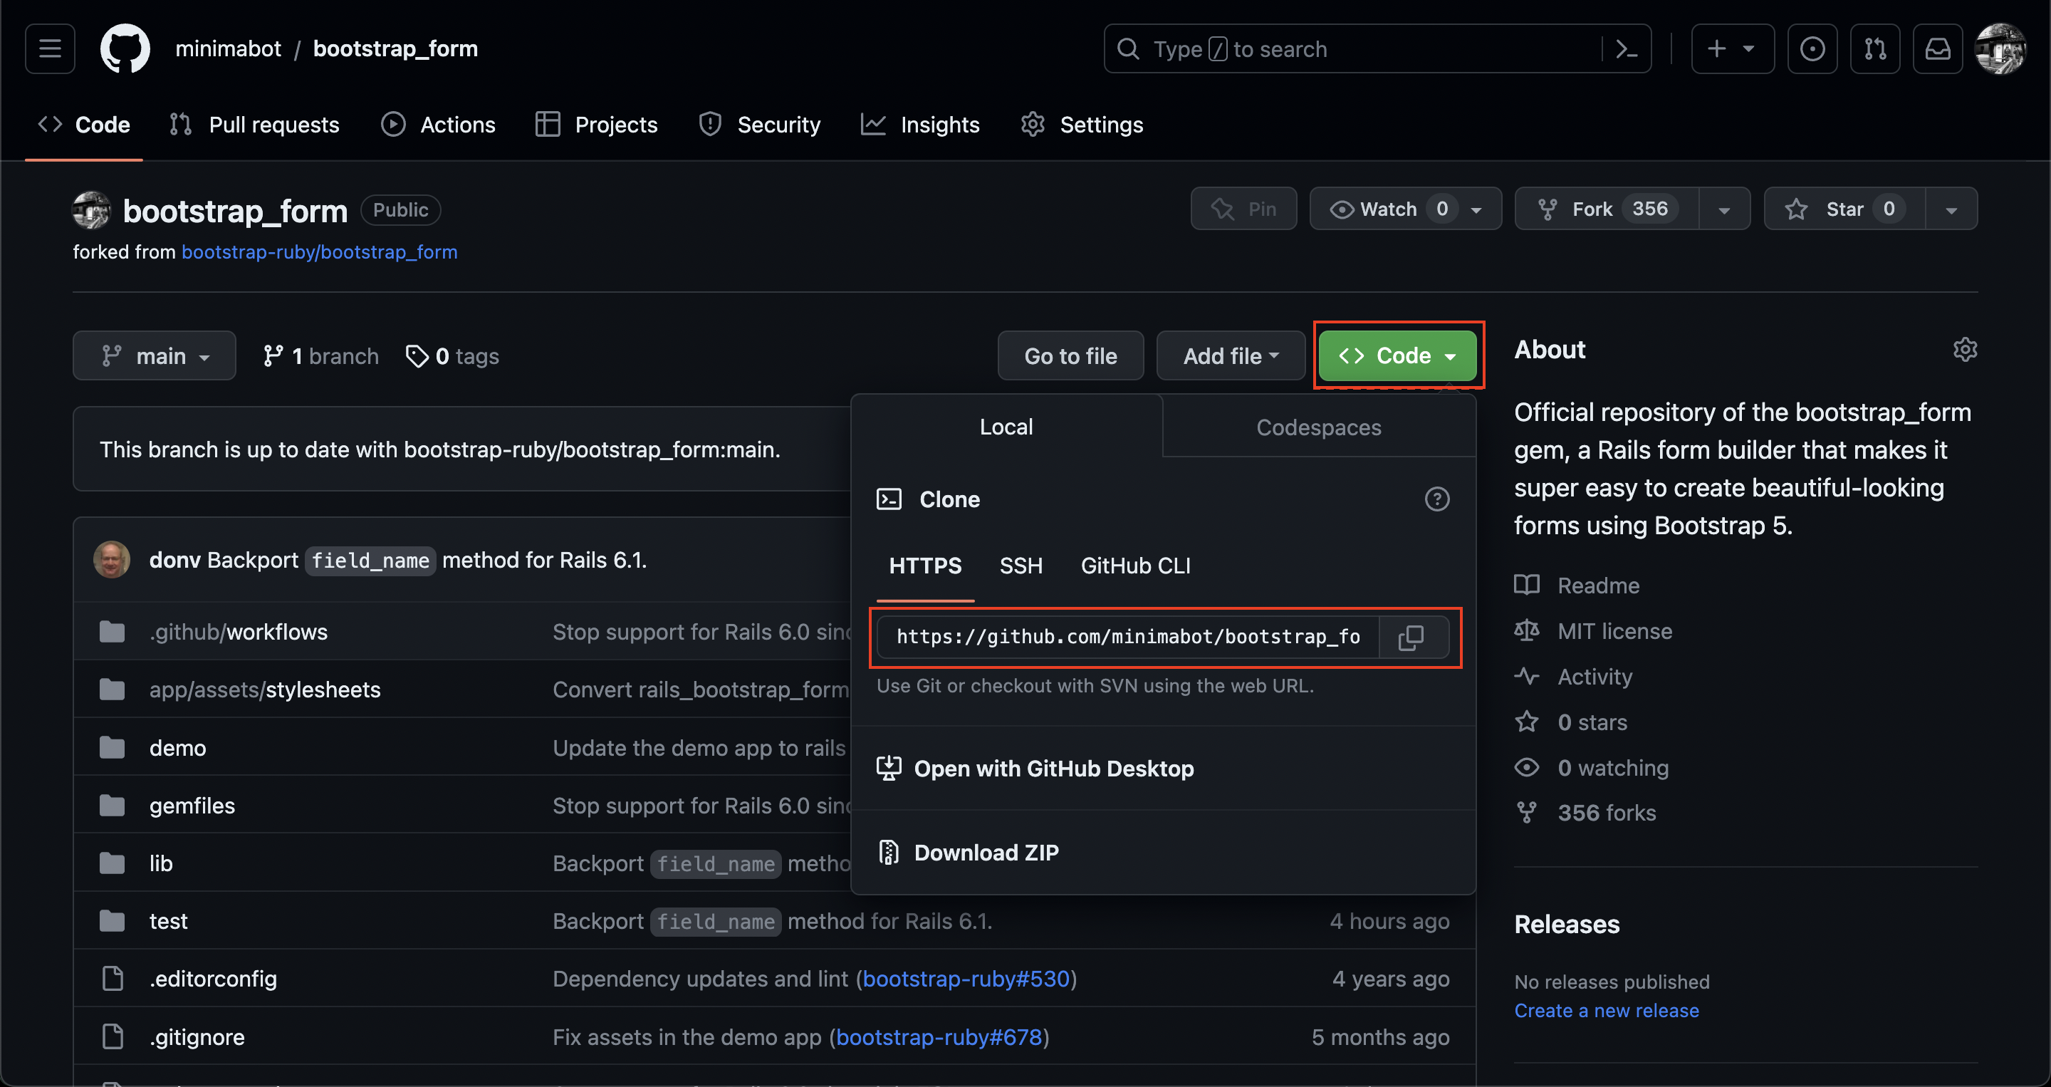Copy the HTTPS clone URL to clipboard

click(1411, 637)
